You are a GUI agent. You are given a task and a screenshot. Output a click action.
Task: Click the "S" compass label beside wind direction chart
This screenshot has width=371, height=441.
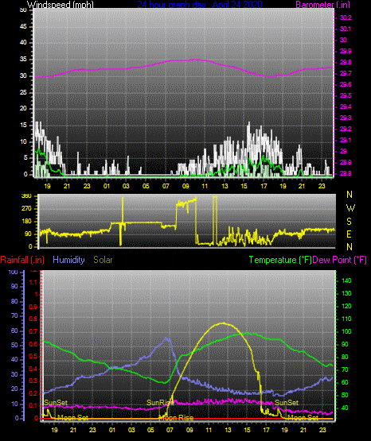click(349, 222)
